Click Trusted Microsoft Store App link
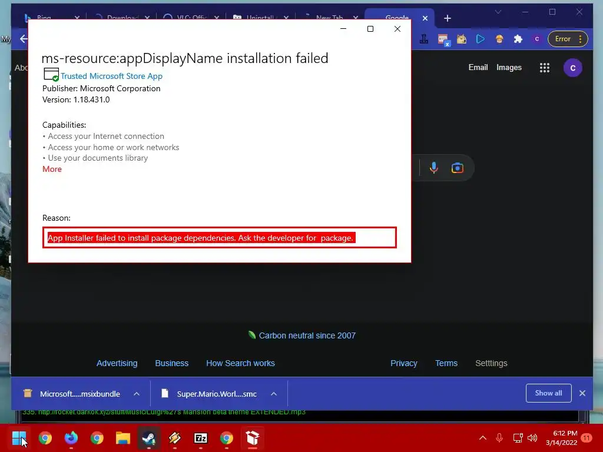 click(x=111, y=76)
